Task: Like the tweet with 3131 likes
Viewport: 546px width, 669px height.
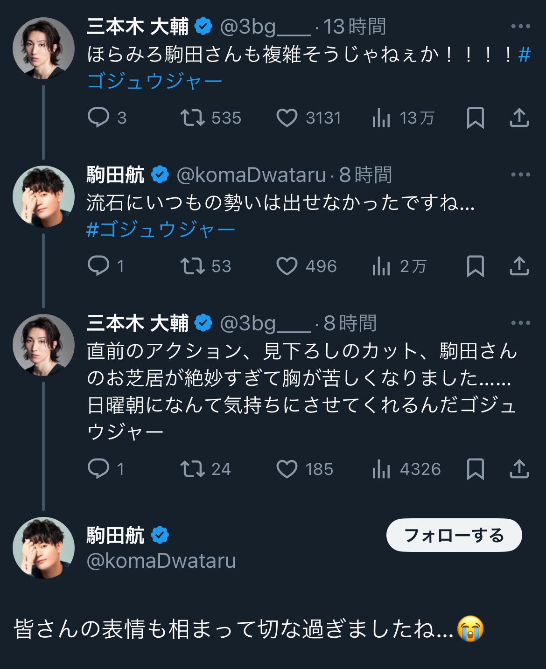Action: (x=287, y=118)
